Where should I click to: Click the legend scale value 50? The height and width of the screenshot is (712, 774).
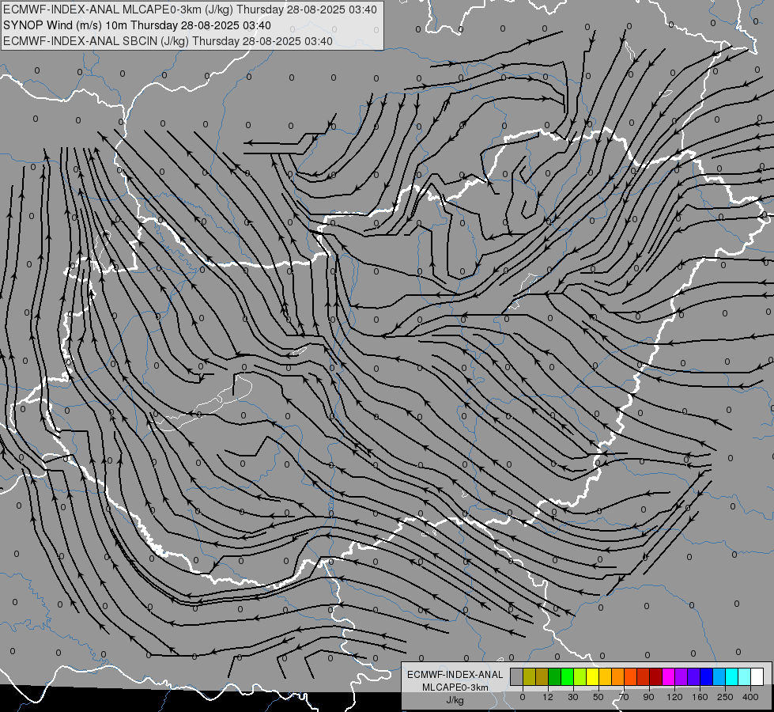click(598, 697)
